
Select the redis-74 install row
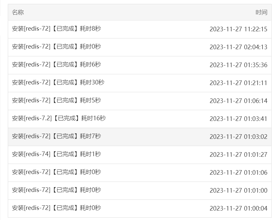coord(140,155)
